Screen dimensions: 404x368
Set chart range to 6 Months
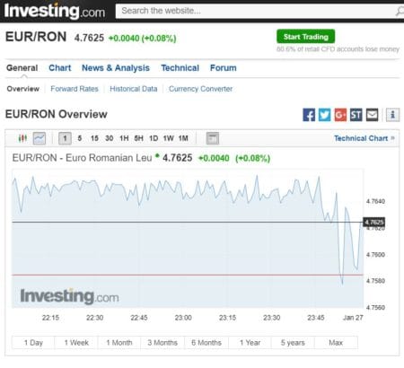[x=206, y=343]
